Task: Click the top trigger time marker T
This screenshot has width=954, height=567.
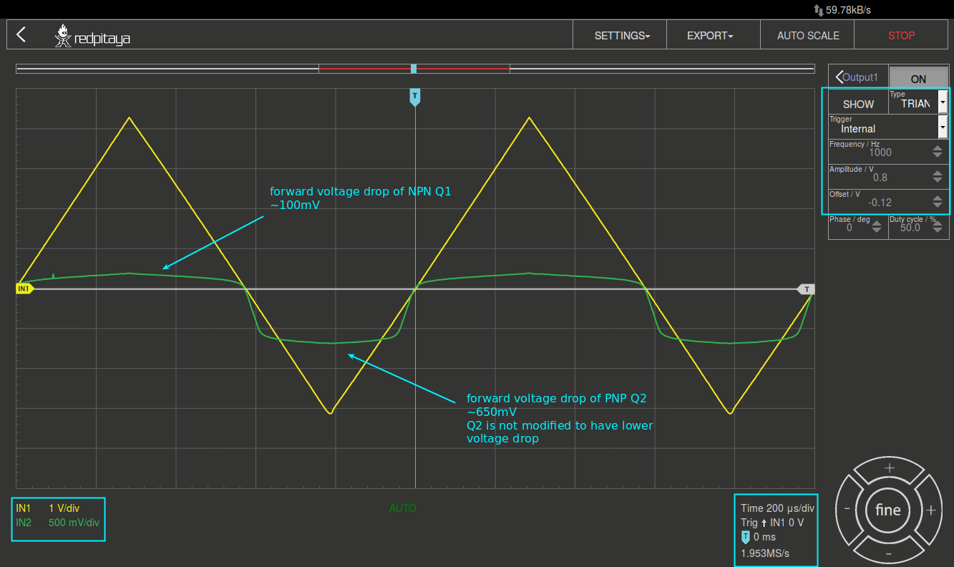Action: point(414,97)
